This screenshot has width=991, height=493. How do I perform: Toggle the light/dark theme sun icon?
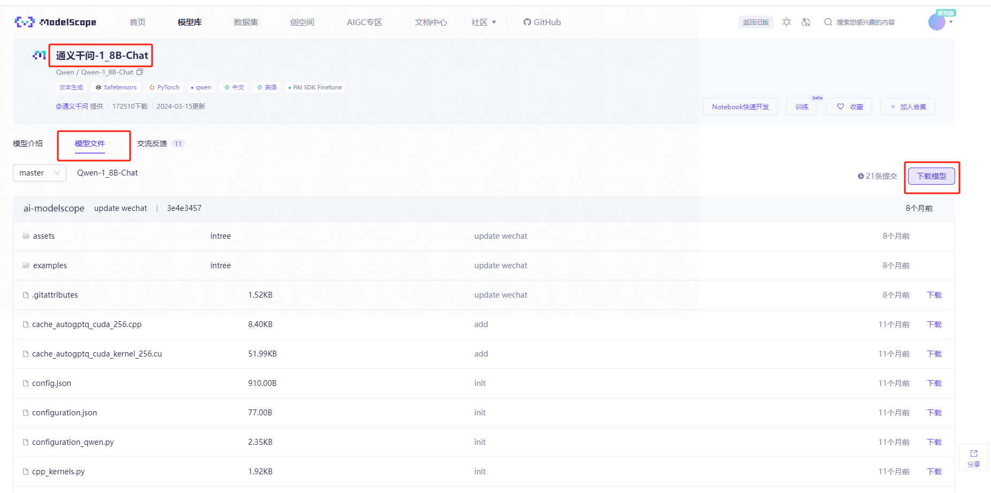tap(786, 22)
